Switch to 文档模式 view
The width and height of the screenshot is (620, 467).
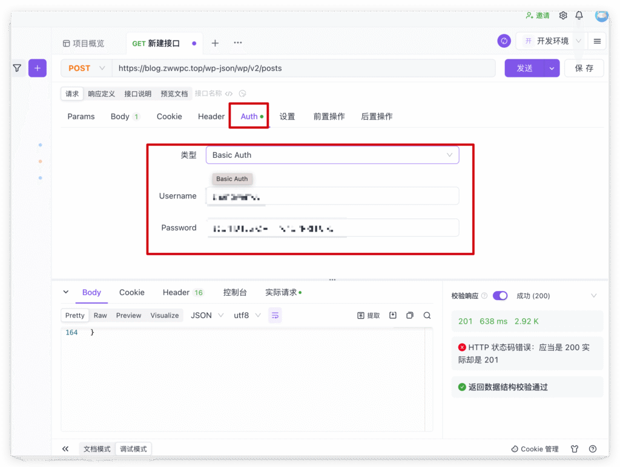click(97, 449)
